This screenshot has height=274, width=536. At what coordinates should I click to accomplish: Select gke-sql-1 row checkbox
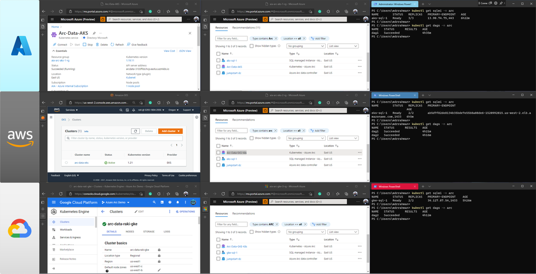coord(218,253)
